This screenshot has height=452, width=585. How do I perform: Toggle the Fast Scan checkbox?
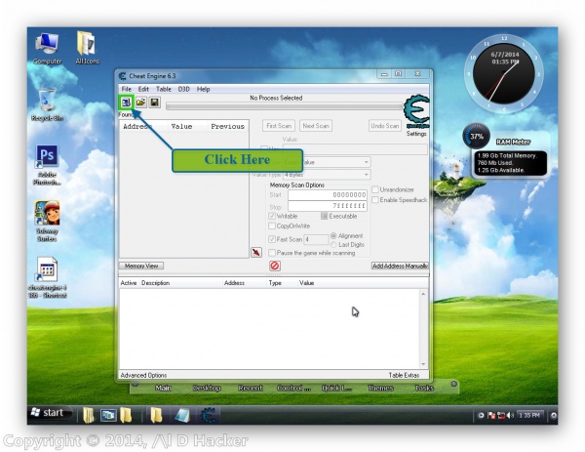272,239
